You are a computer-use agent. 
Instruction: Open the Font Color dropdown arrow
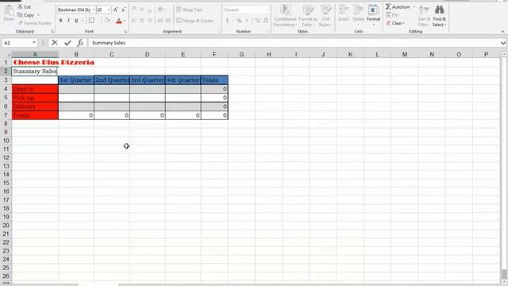pos(125,21)
